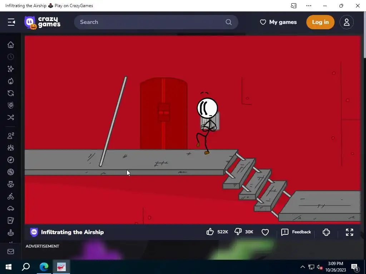Image resolution: width=366 pixels, height=274 pixels.
Task: Open the envelope contact icon
Action: pos(11,252)
